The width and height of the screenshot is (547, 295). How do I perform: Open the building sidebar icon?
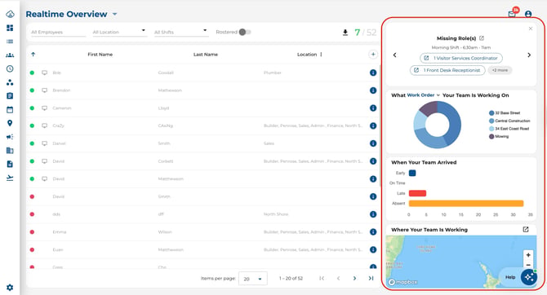click(10, 151)
